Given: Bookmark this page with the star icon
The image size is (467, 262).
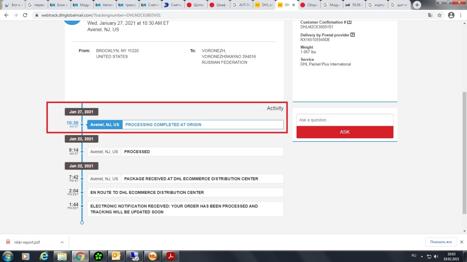Looking at the screenshot, I should point(440,15).
